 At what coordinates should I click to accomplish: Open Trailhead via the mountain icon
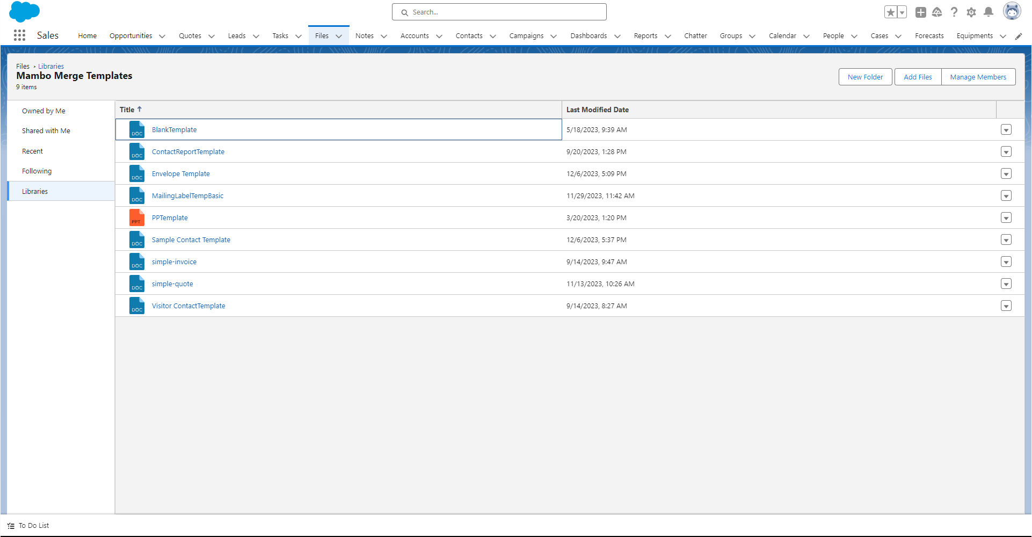[937, 12]
